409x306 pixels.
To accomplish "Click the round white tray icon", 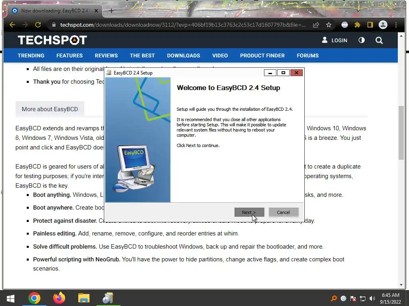I will 343,298.
